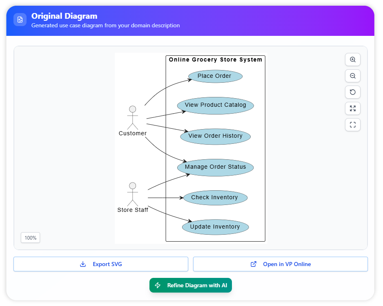Viewport: 383px width, 306px height.
Task: Click the fit-to-screen expand arrows icon
Action: tap(353, 108)
